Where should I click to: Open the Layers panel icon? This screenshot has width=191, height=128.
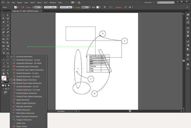188,64
